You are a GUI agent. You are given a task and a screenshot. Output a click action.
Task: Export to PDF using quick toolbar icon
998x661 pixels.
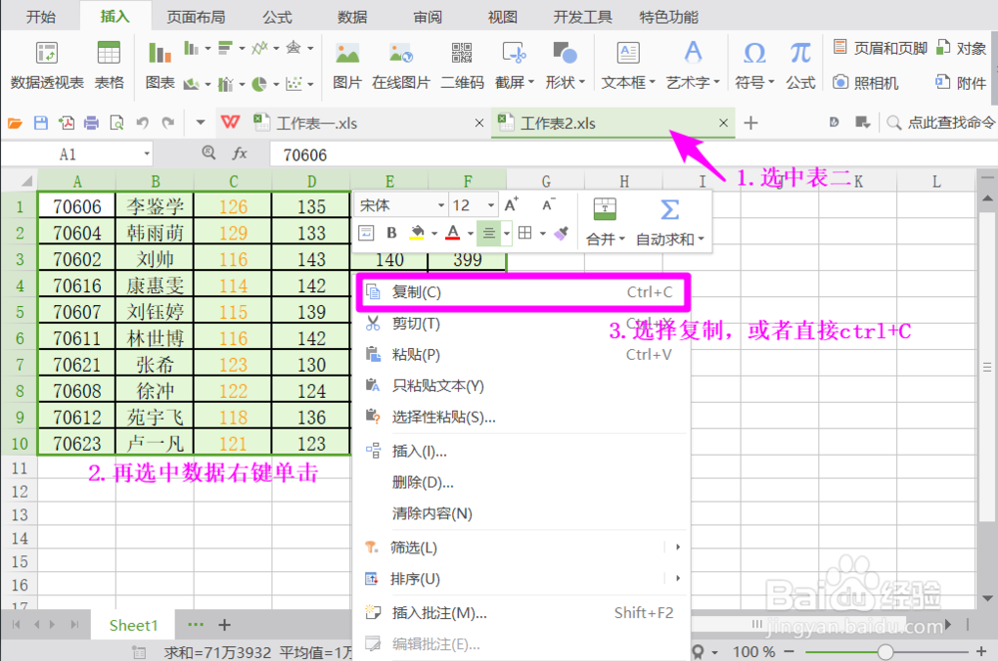66,123
